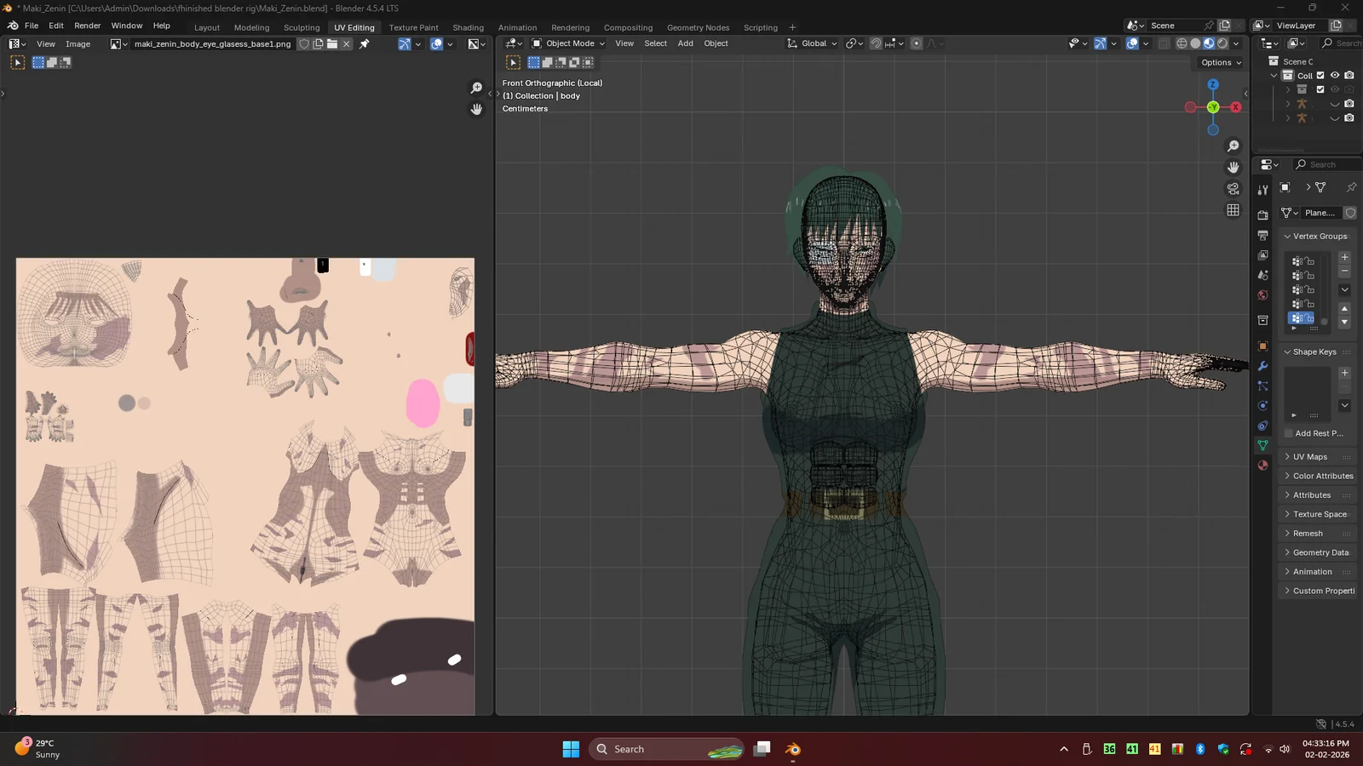Open the Object Mode dropdown
The height and width of the screenshot is (766, 1363).
click(568, 43)
